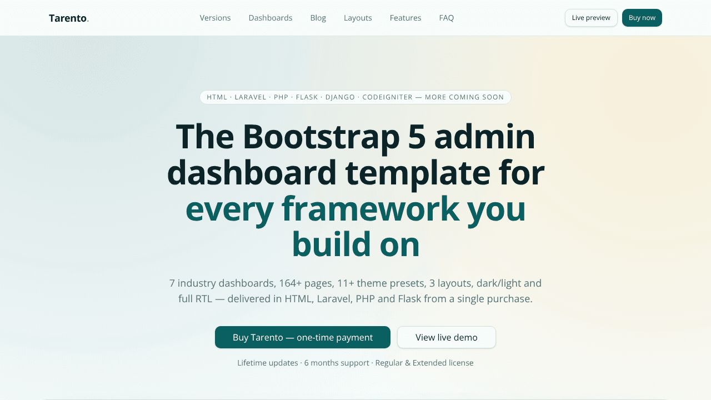Click the Live preview header button
This screenshot has height=400, width=711.
591,18
